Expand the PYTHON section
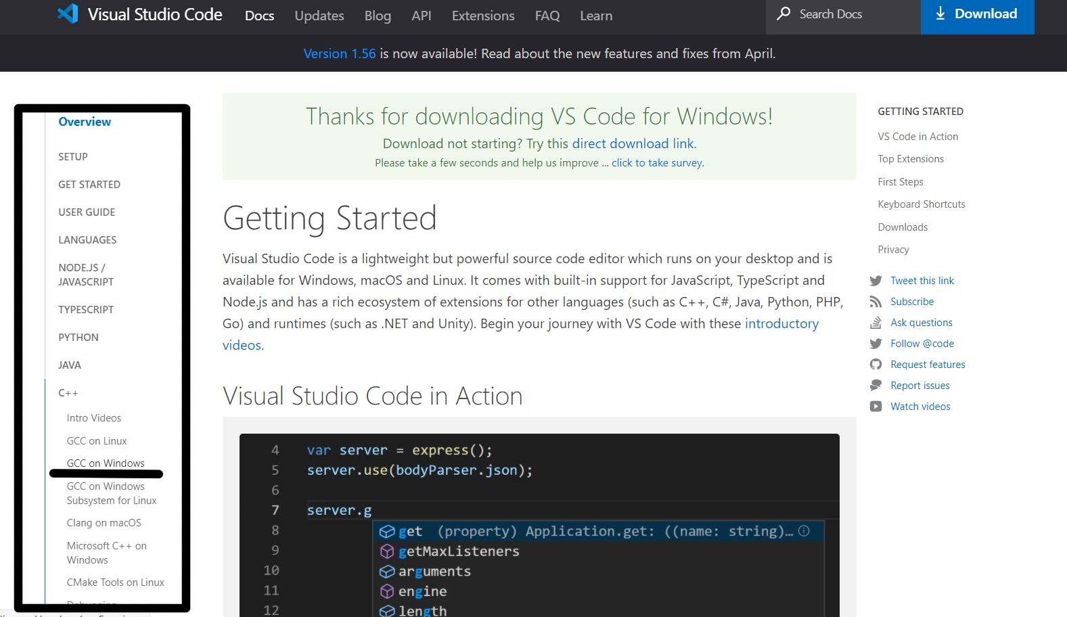The height and width of the screenshot is (617, 1067). pyautogui.click(x=78, y=338)
